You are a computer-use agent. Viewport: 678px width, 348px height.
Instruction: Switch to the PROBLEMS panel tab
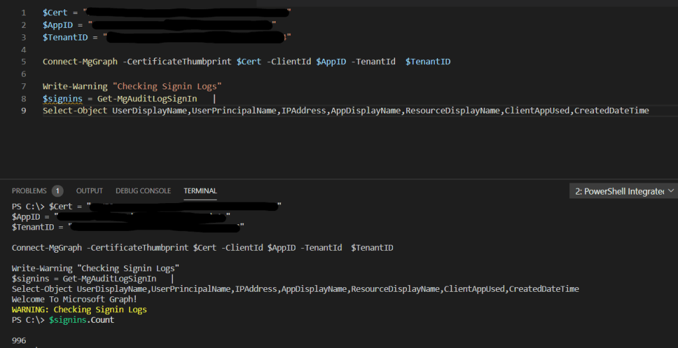29,191
